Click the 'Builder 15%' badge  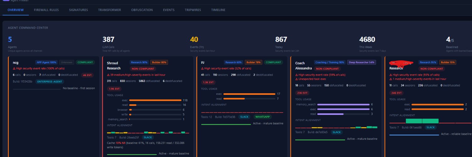[x=447, y=62]
